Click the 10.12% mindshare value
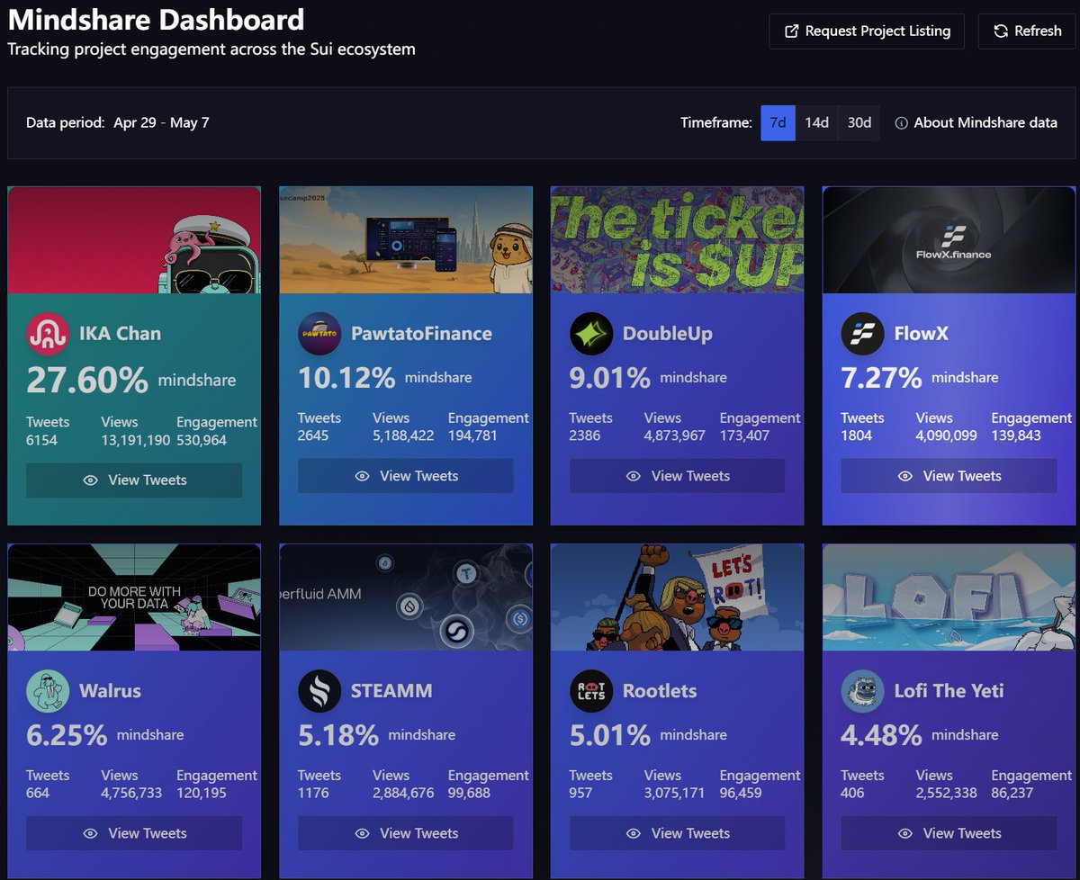This screenshot has height=880, width=1080. click(346, 377)
